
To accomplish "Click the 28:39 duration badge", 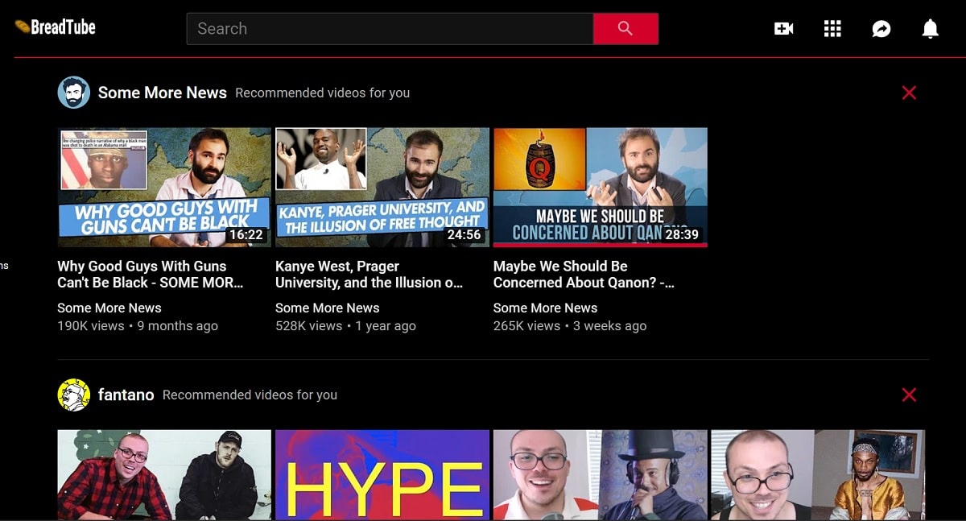I will pyautogui.click(x=682, y=234).
